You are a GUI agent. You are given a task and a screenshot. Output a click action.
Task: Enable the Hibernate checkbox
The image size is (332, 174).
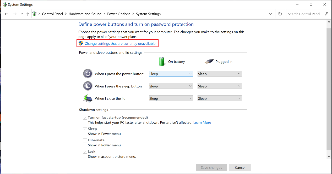(85, 140)
